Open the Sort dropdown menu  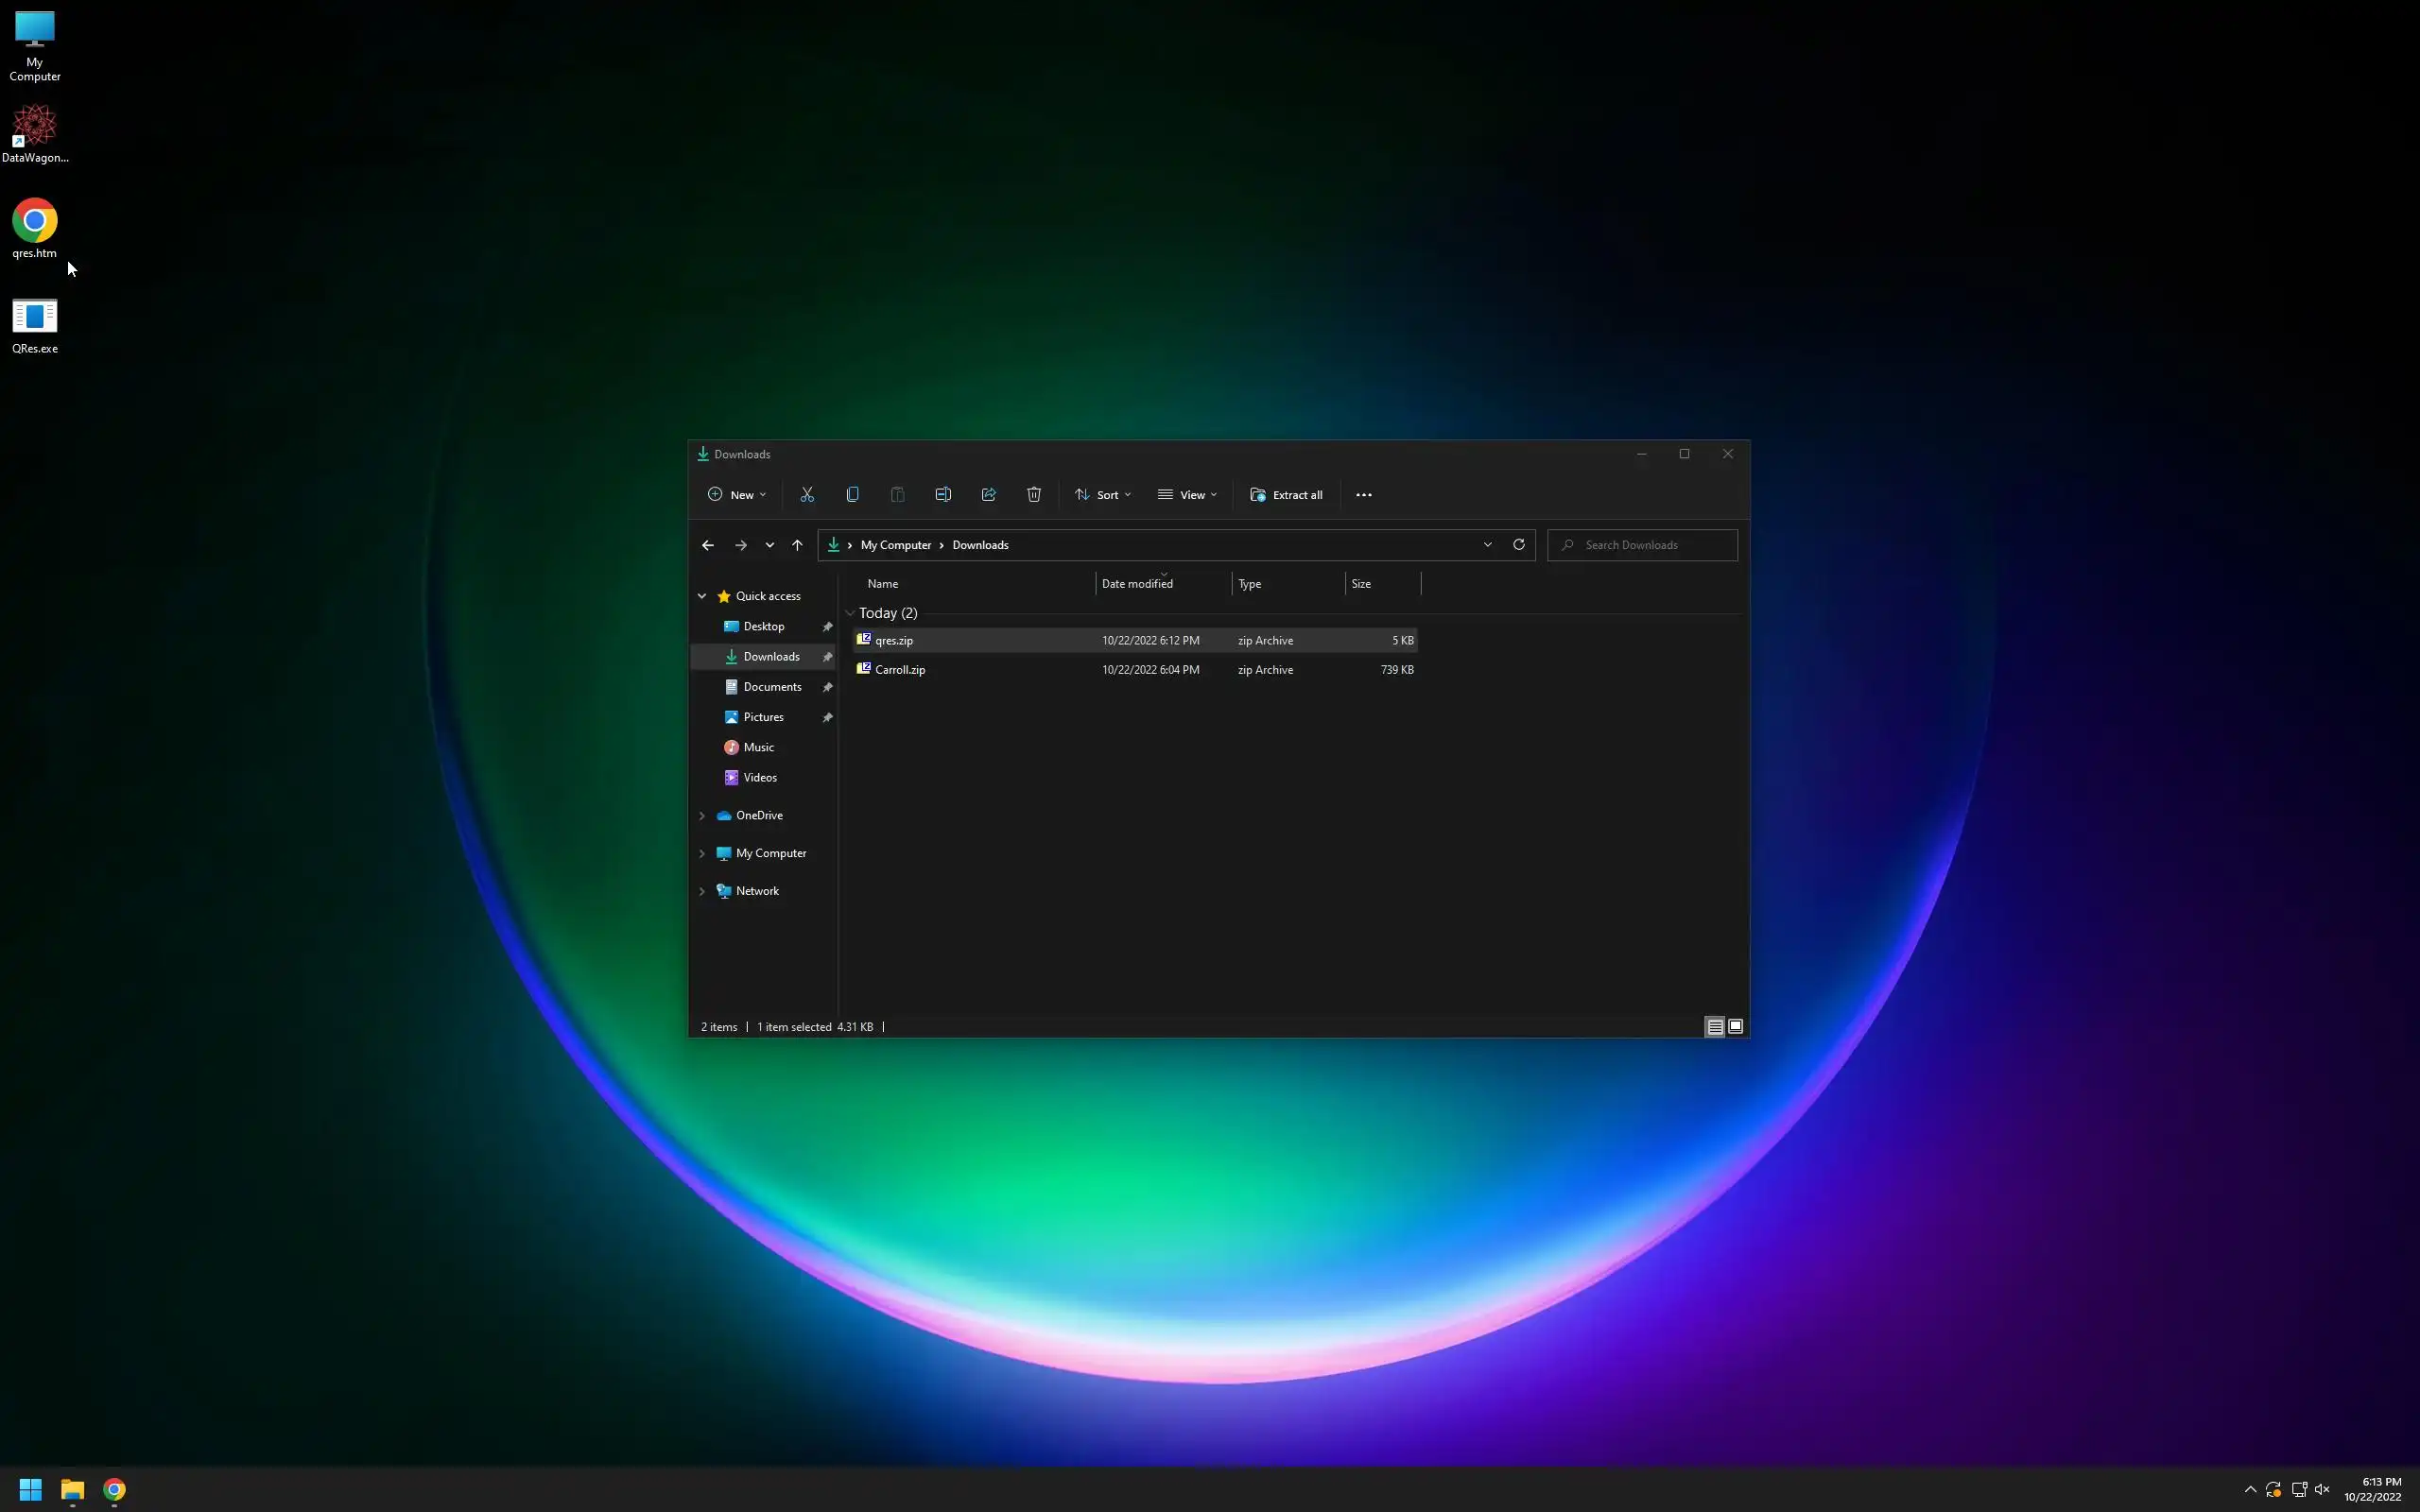(x=1103, y=495)
